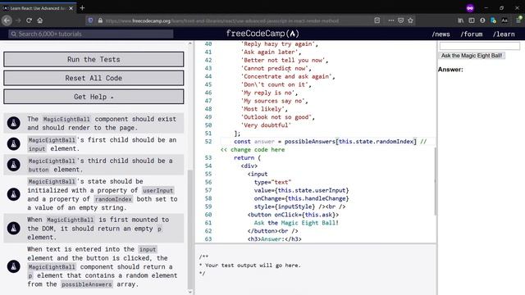The width and height of the screenshot is (525, 295).
Task: Click the browser forward arrow
Action: pos(18,20)
